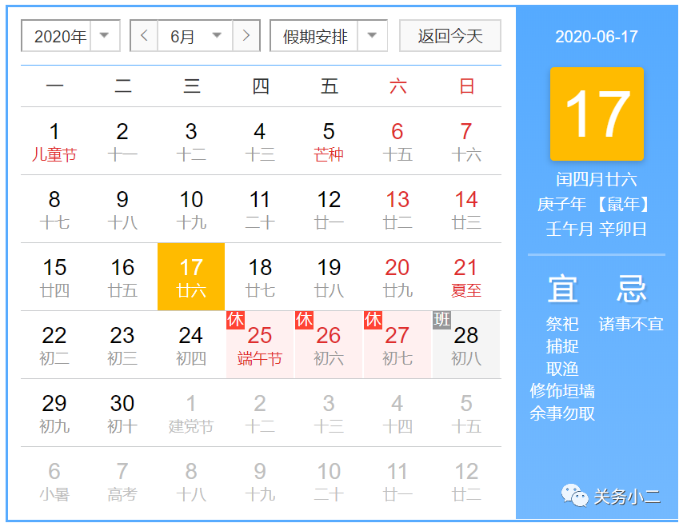Viewport: 683px width, 527px height.
Task: Click the 2020-06-17 date heading
Action: 597,37
